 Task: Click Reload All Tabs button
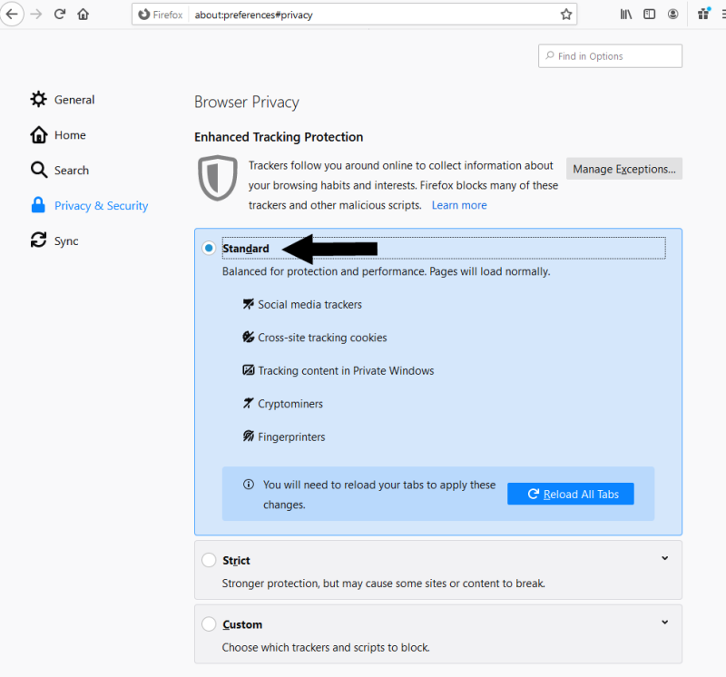(571, 494)
